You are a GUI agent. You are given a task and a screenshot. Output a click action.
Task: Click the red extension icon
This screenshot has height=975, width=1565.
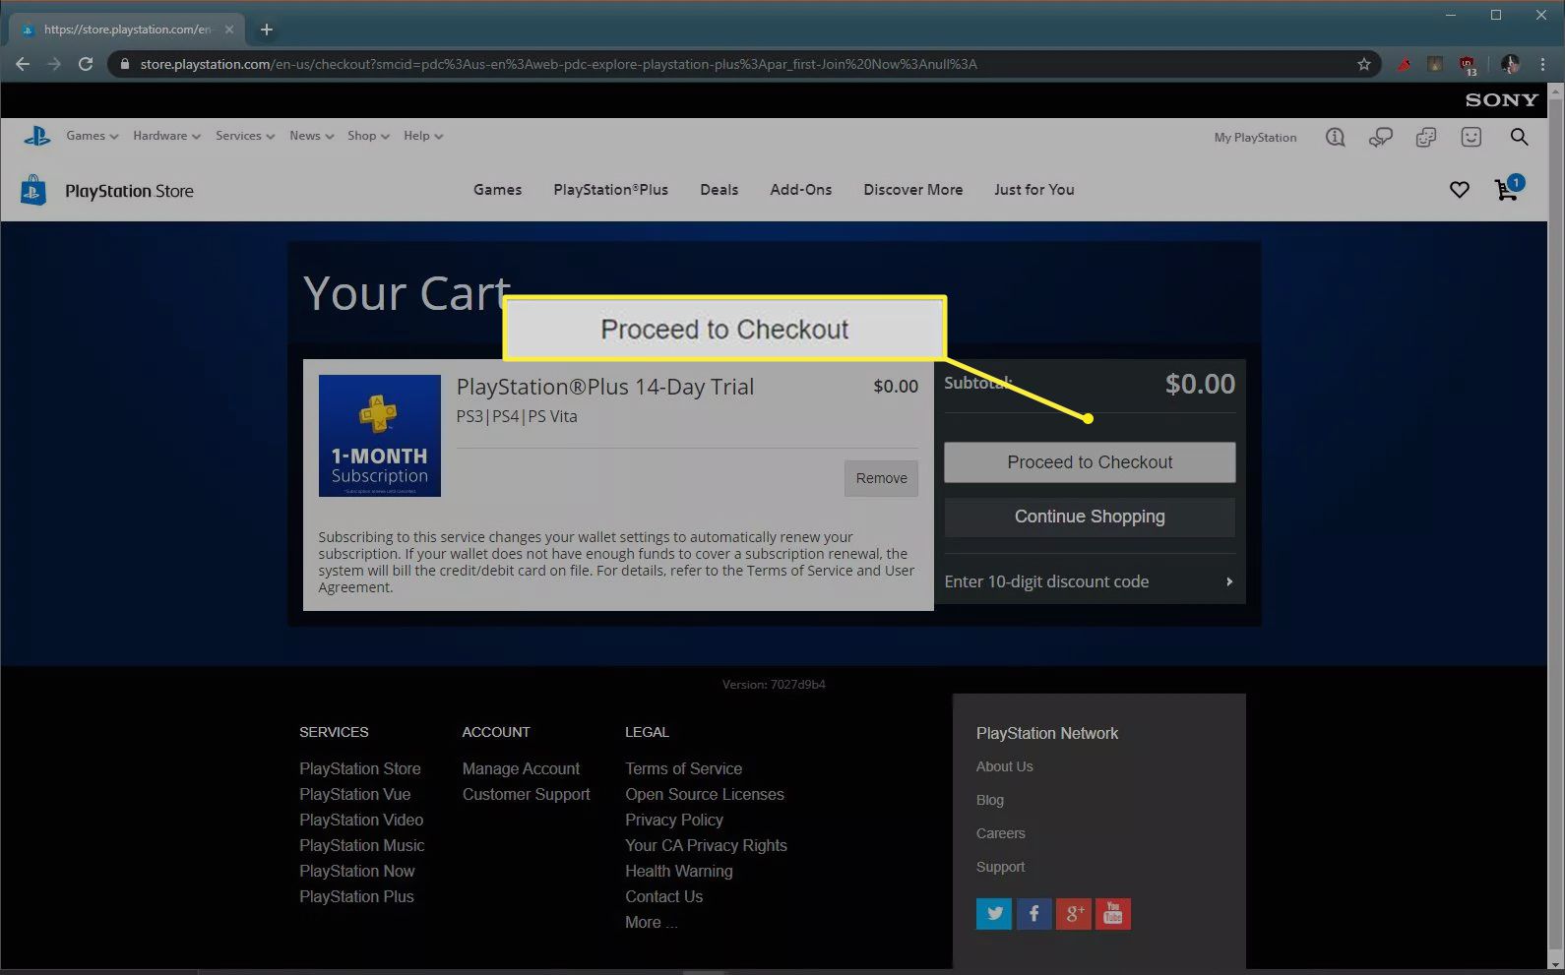pyautogui.click(x=1405, y=64)
